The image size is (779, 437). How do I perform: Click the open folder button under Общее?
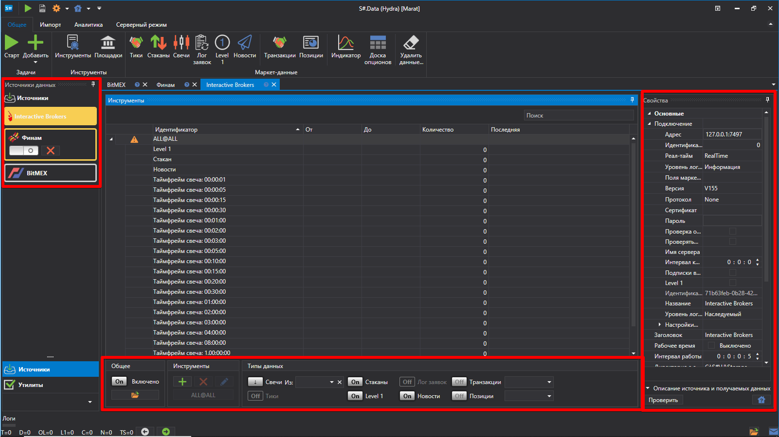135,395
